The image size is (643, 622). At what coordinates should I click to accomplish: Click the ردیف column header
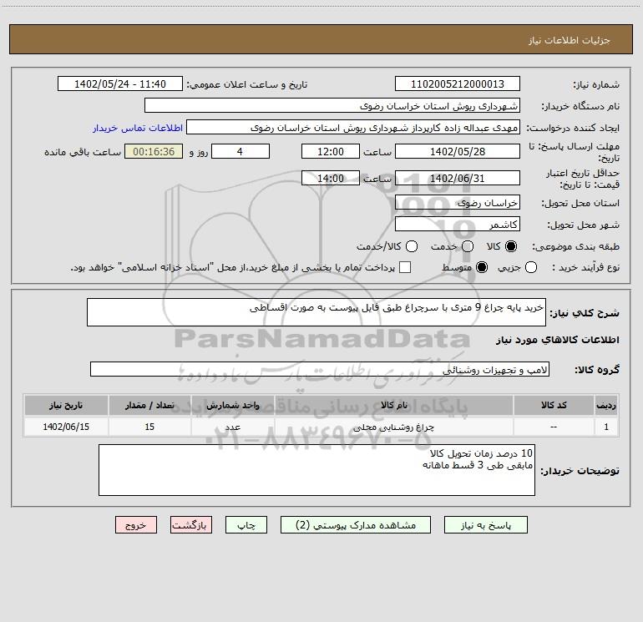pyautogui.click(x=606, y=406)
